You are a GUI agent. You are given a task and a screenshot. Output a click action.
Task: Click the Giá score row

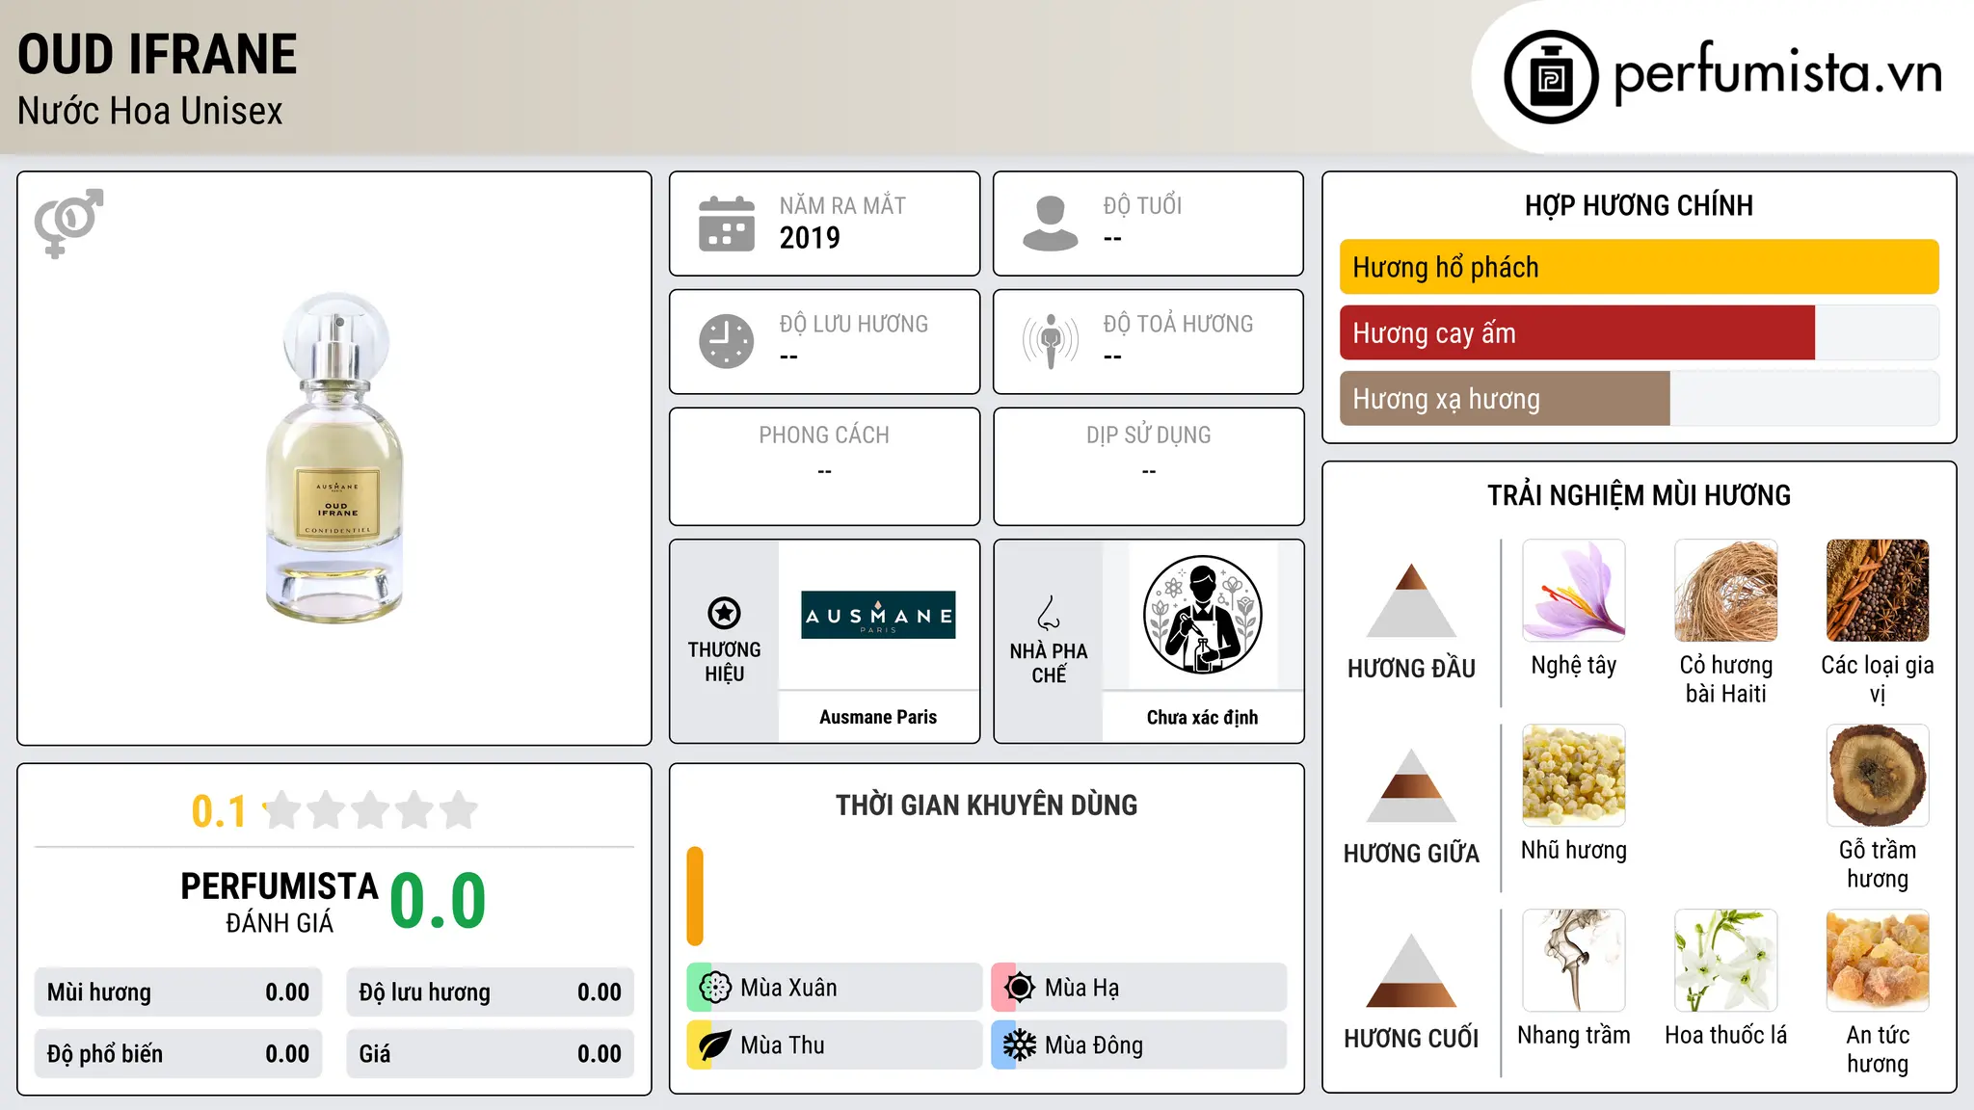point(490,1054)
